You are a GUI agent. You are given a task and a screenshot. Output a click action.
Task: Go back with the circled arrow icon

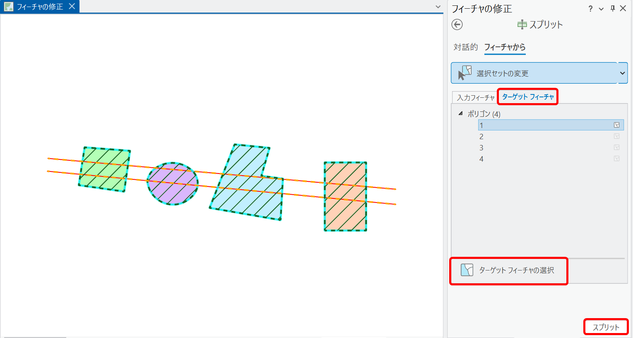(x=457, y=25)
